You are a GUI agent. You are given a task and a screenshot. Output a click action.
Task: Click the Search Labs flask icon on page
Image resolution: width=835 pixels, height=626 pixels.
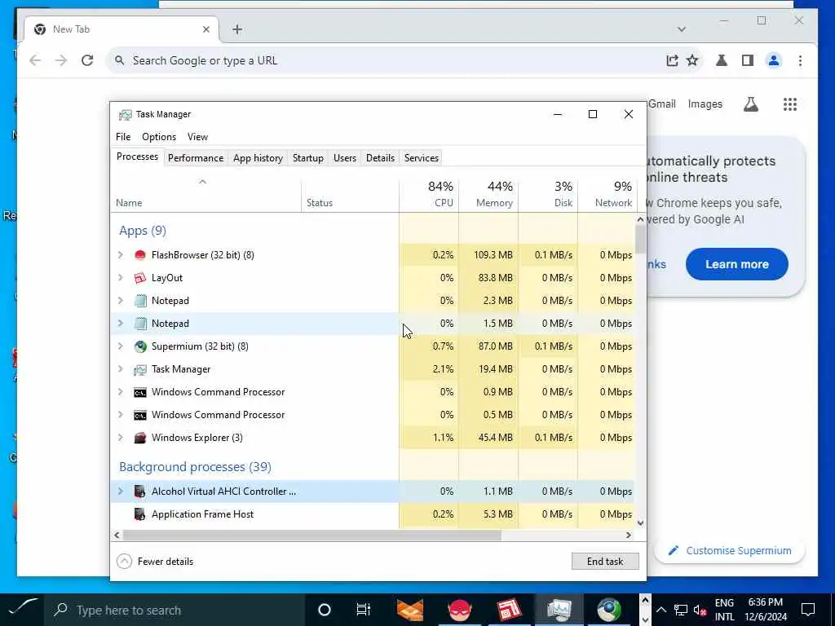point(751,104)
